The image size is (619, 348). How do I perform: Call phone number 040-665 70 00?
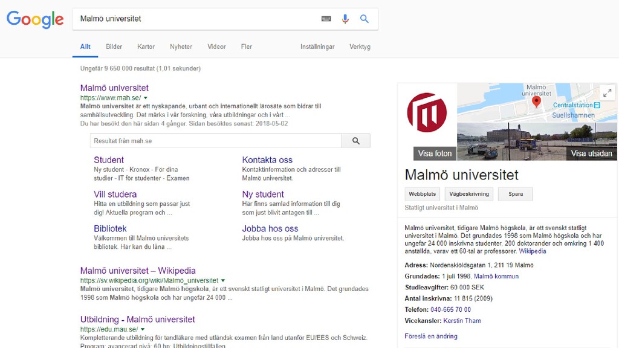point(450,309)
